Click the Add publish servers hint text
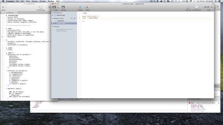223x125 pixels. (x=64, y=30)
